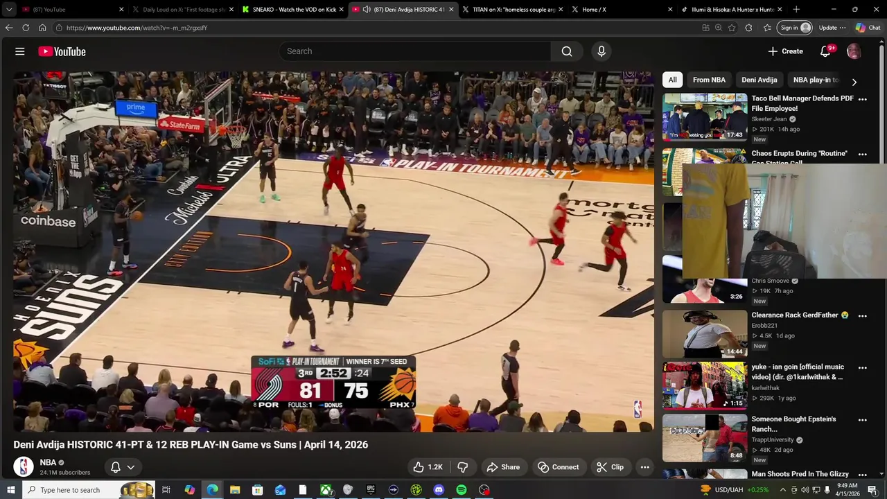This screenshot has width=887, height=499.
Task: Open Taco Bell Manager video thumbnail
Action: point(705,117)
